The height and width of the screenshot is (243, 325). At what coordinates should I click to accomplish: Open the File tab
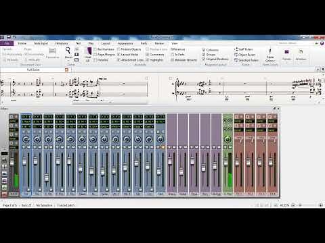point(7,43)
